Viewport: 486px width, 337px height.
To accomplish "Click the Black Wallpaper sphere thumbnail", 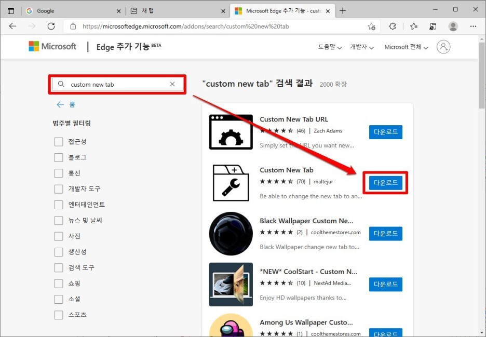I will point(231,234).
